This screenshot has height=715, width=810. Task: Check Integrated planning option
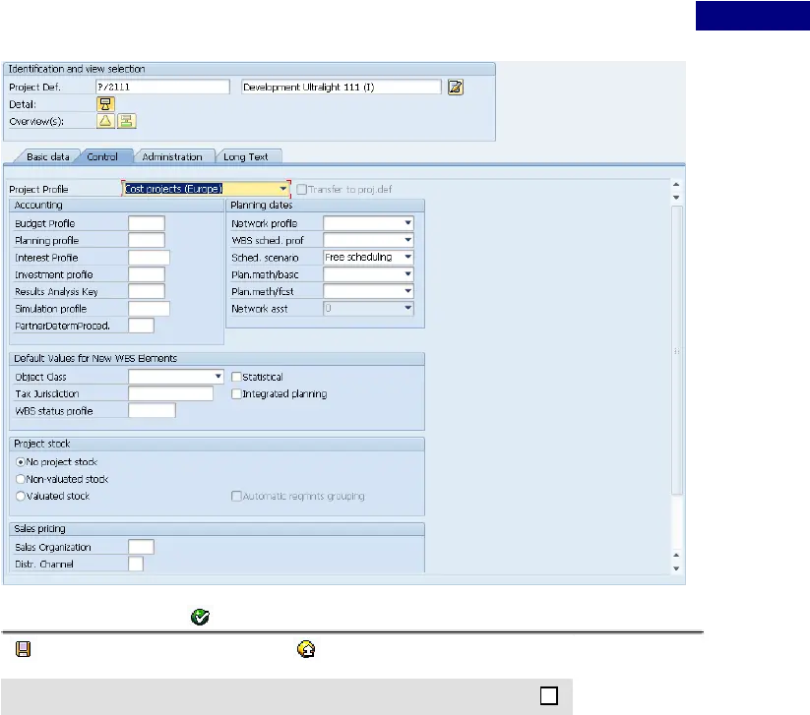[x=234, y=393]
